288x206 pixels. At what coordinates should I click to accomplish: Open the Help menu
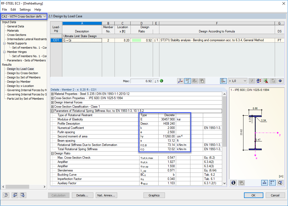(x=38, y=10)
